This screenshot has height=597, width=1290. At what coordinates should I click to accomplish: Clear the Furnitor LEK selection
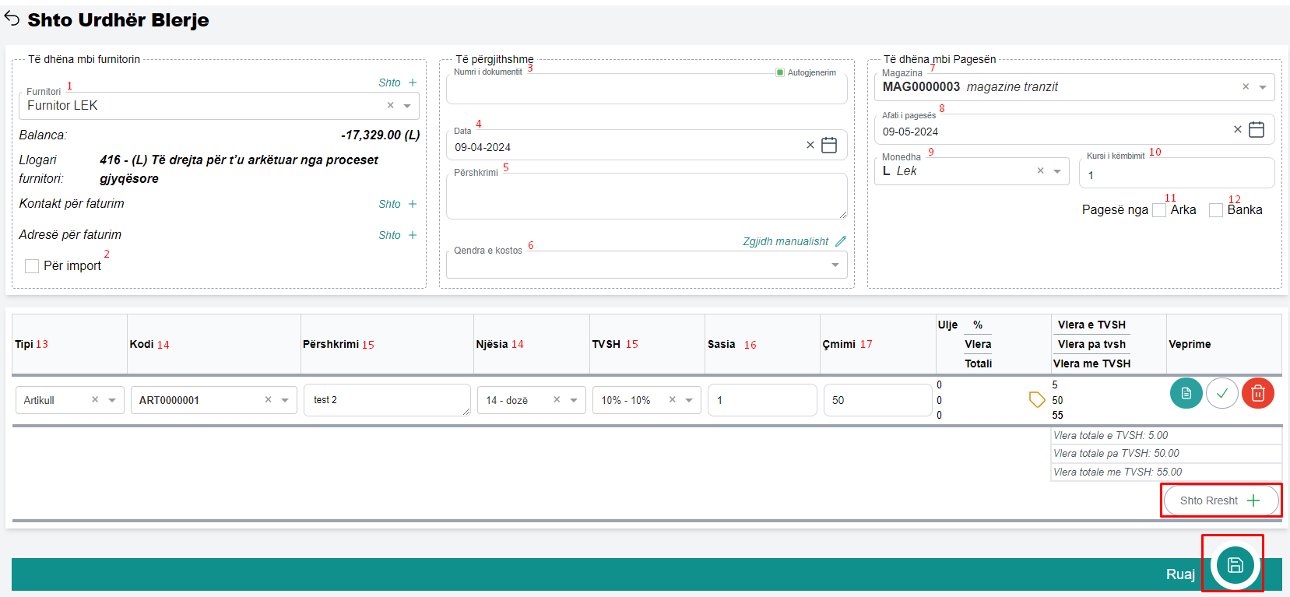pos(391,106)
